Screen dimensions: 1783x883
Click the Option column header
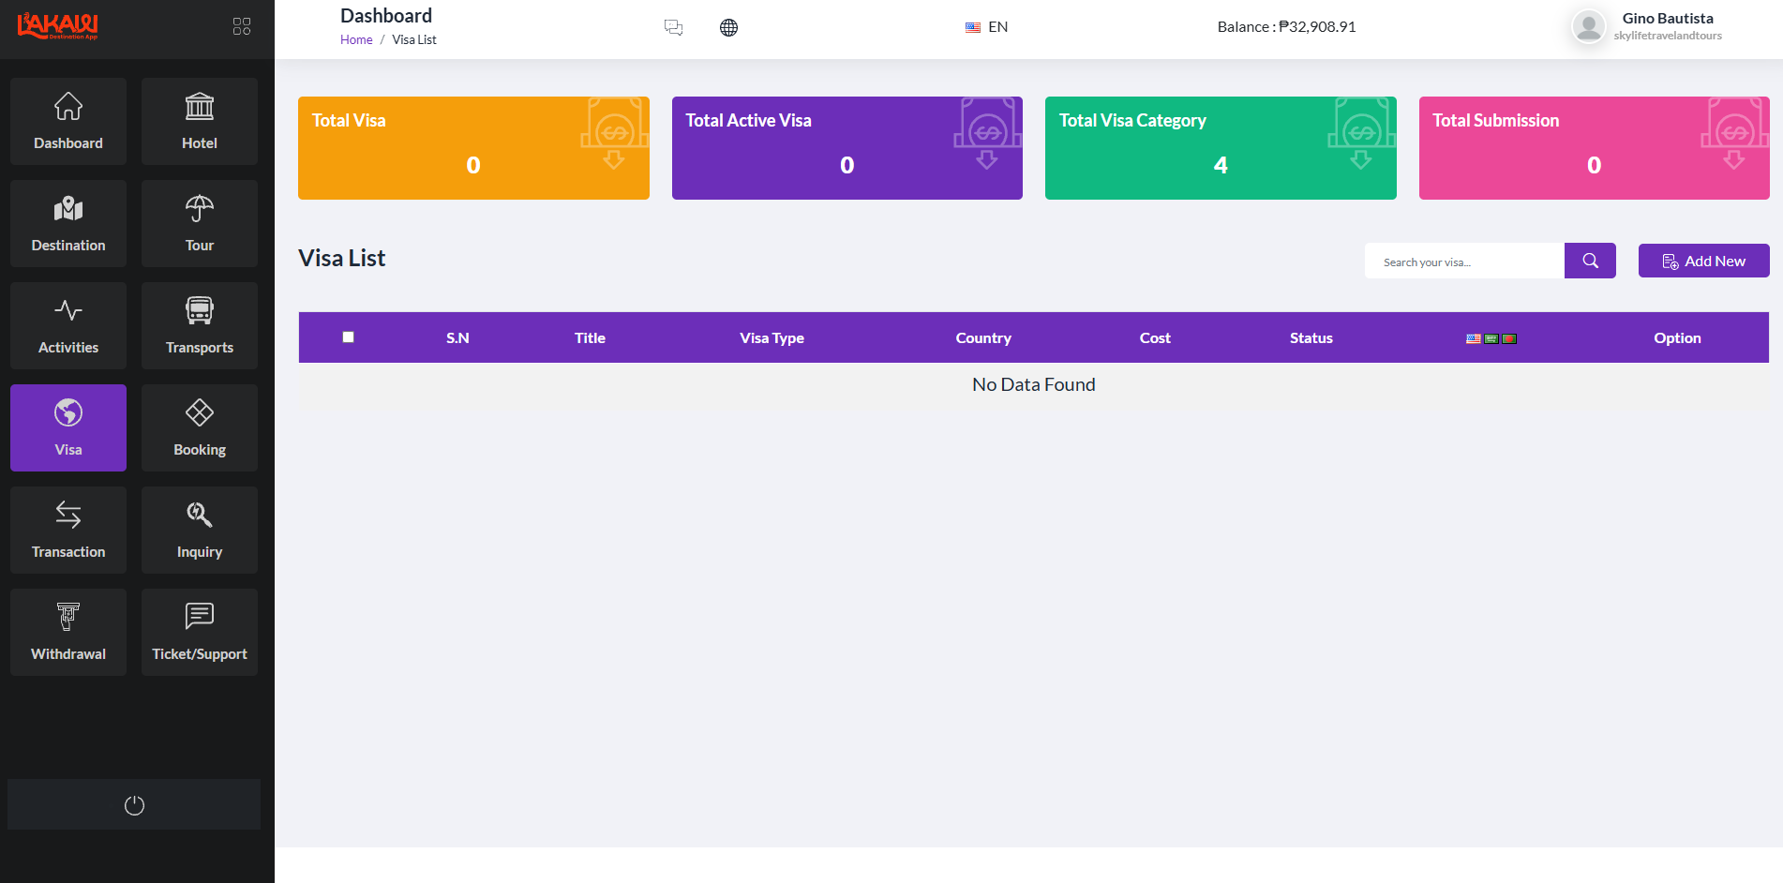click(x=1677, y=337)
